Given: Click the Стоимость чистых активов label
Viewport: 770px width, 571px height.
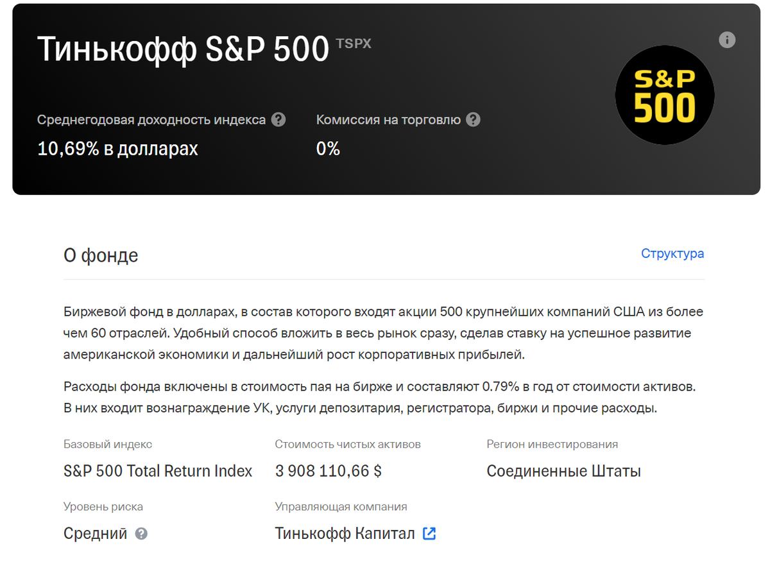Looking at the screenshot, I should tap(348, 444).
